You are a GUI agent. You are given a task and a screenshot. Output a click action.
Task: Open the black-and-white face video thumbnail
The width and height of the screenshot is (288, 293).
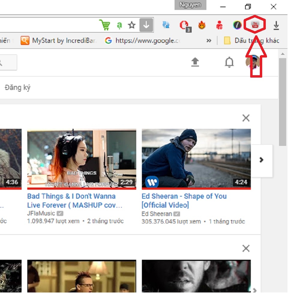[196, 276]
